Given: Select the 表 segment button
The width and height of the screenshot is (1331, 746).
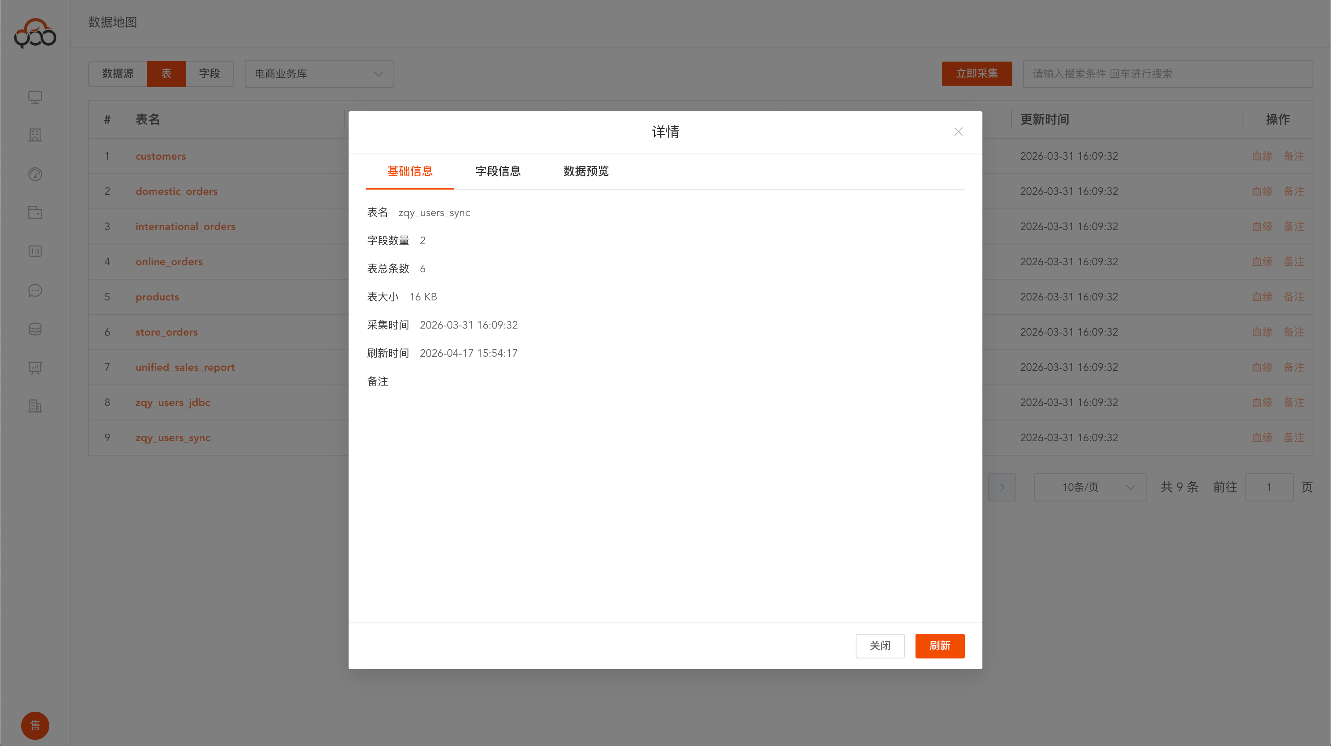Looking at the screenshot, I should pos(166,73).
